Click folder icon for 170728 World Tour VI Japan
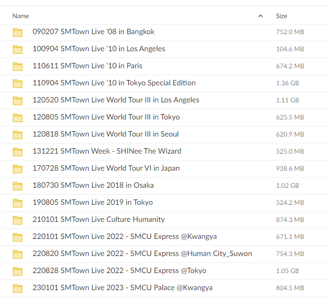The height and width of the screenshot is (304, 331). [x=18, y=169]
